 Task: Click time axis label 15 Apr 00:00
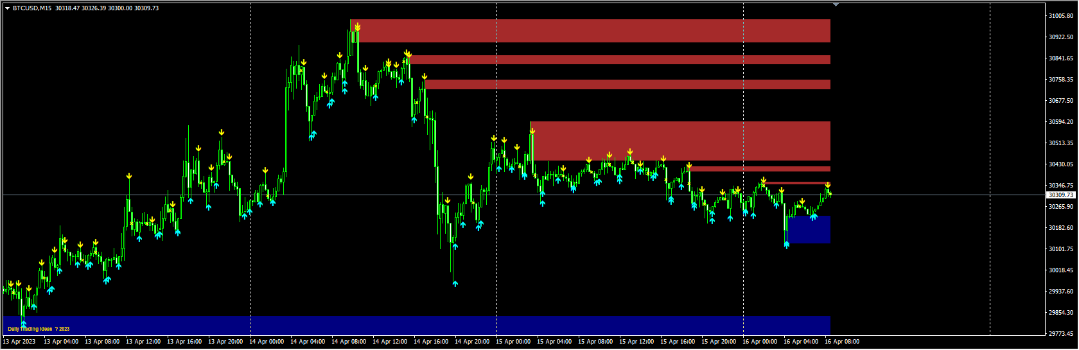click(x=513, y=342)
